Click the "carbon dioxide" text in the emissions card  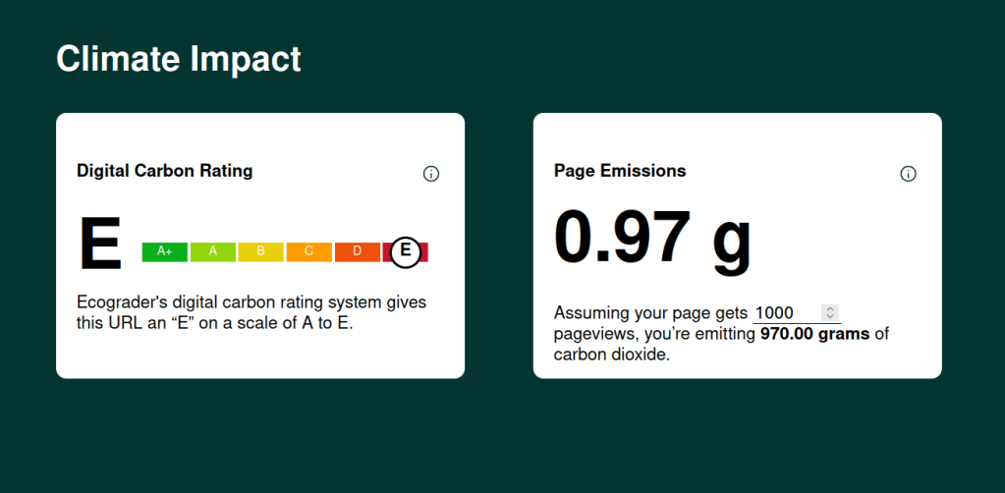[x=611, y=355]
